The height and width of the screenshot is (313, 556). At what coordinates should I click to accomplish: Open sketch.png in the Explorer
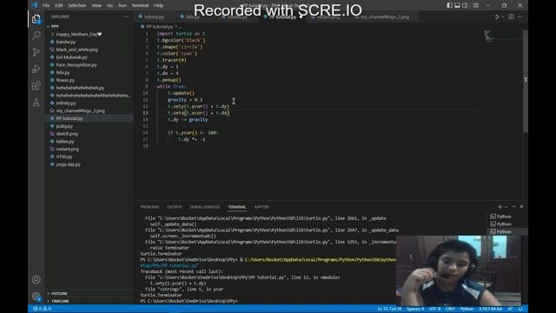pos(67,134)
